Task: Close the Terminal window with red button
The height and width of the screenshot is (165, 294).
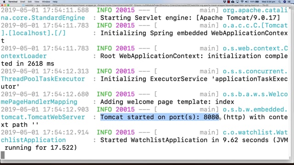Action: (x=2, y=5)
